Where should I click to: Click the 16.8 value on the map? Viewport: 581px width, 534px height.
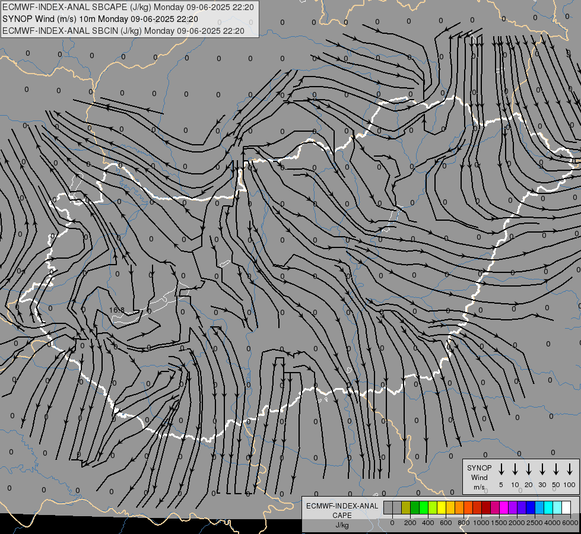117,310
